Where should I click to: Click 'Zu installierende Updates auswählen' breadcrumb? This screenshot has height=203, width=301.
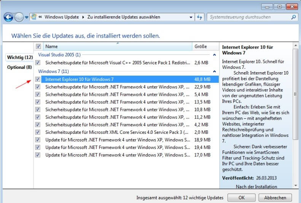[x=124, y=17]
